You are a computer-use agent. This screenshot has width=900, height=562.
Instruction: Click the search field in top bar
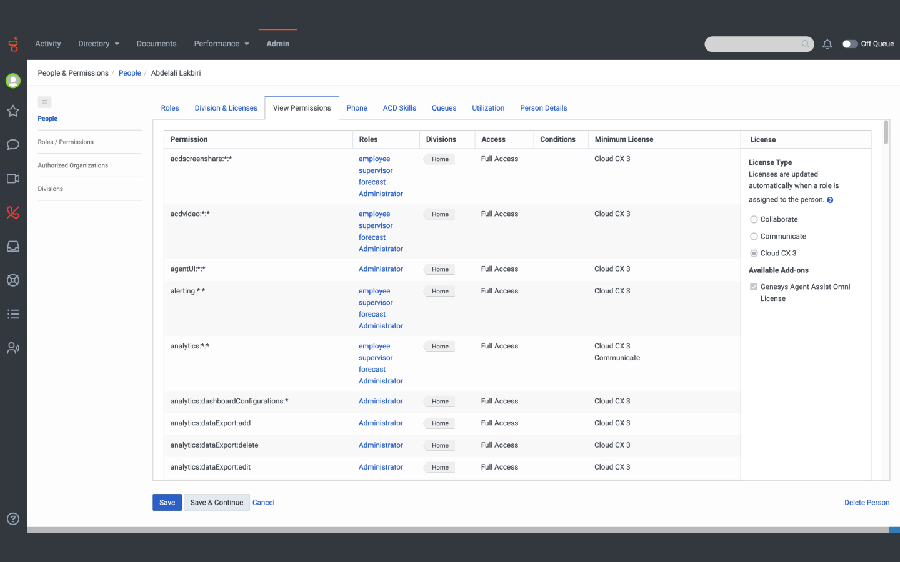[754, 44]
